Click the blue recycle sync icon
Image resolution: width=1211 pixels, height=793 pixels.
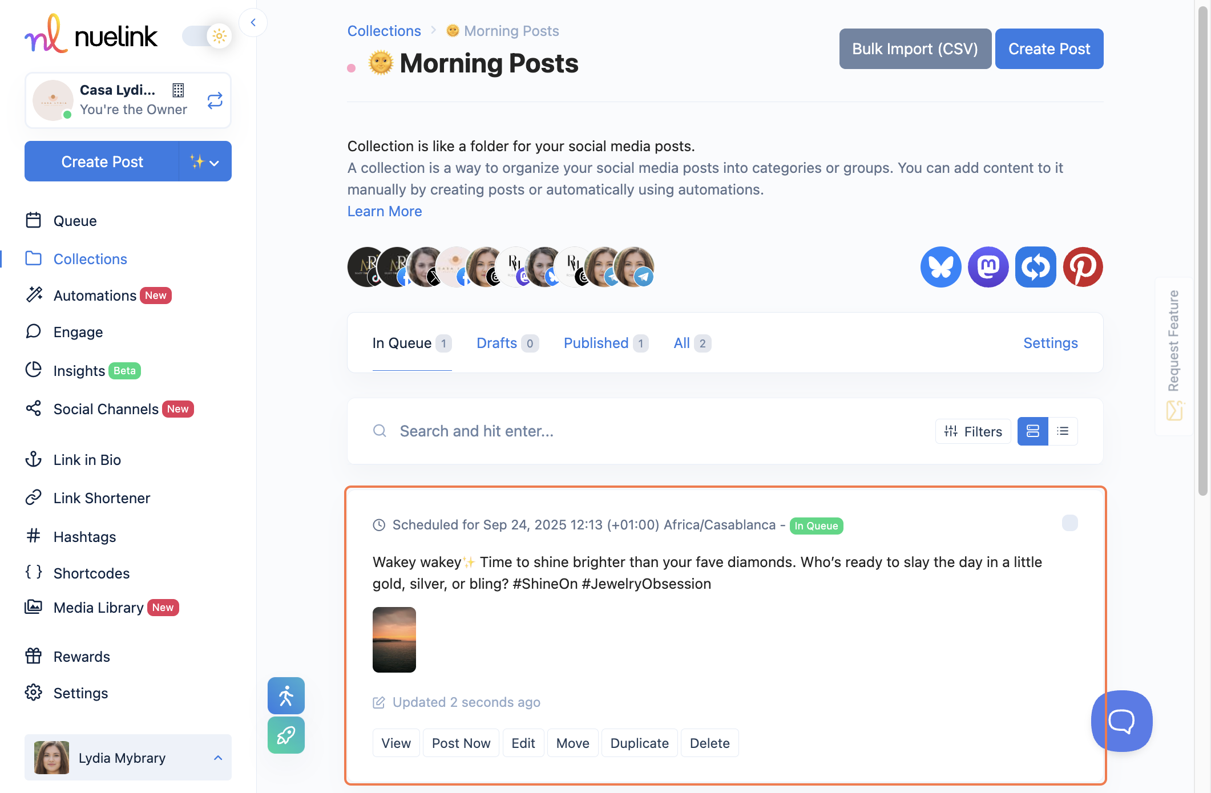pyautogui.click(x=1035, y=267)
